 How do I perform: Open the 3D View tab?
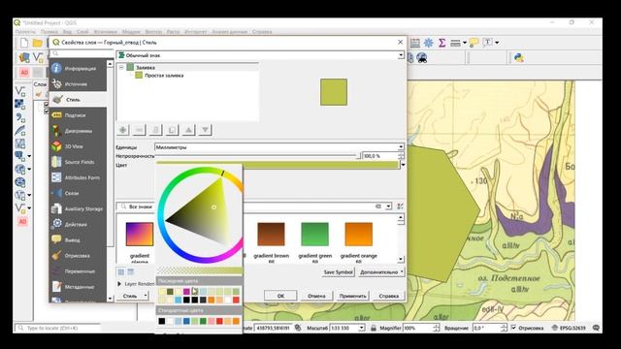(x=78, y=146)
